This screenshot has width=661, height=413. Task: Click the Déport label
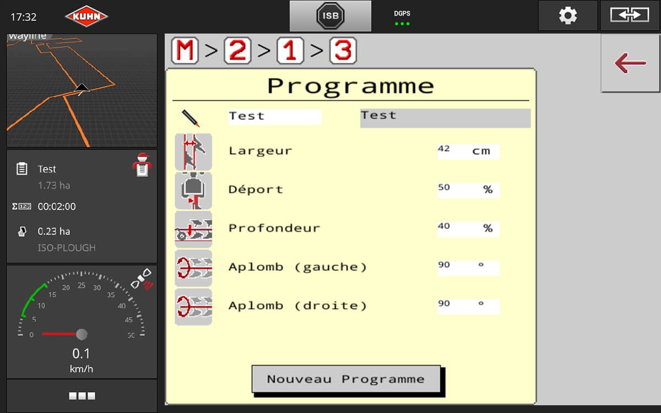(x=256, y=189)
